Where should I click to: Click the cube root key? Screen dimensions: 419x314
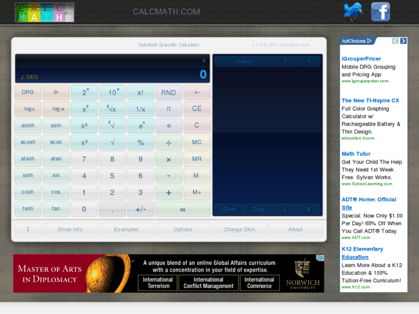pos(112,126)
